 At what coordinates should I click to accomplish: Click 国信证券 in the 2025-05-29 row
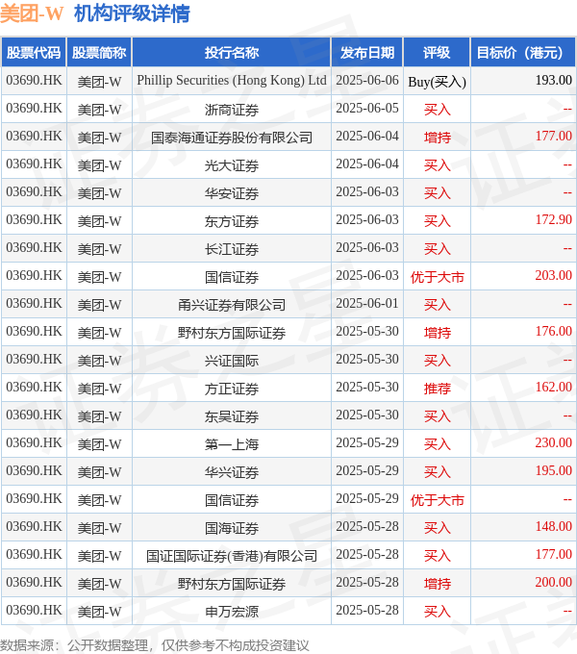(232, 500)
